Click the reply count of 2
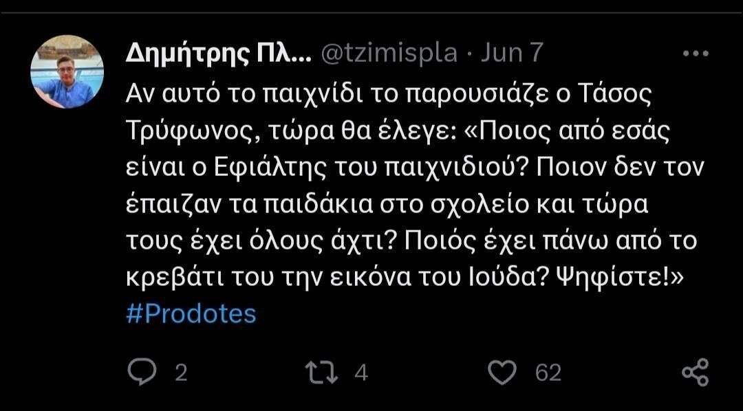 [x=181, y=373]
